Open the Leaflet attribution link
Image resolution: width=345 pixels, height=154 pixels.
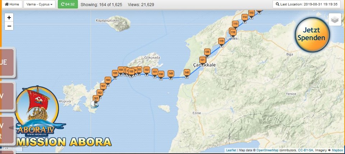[231, 150]
